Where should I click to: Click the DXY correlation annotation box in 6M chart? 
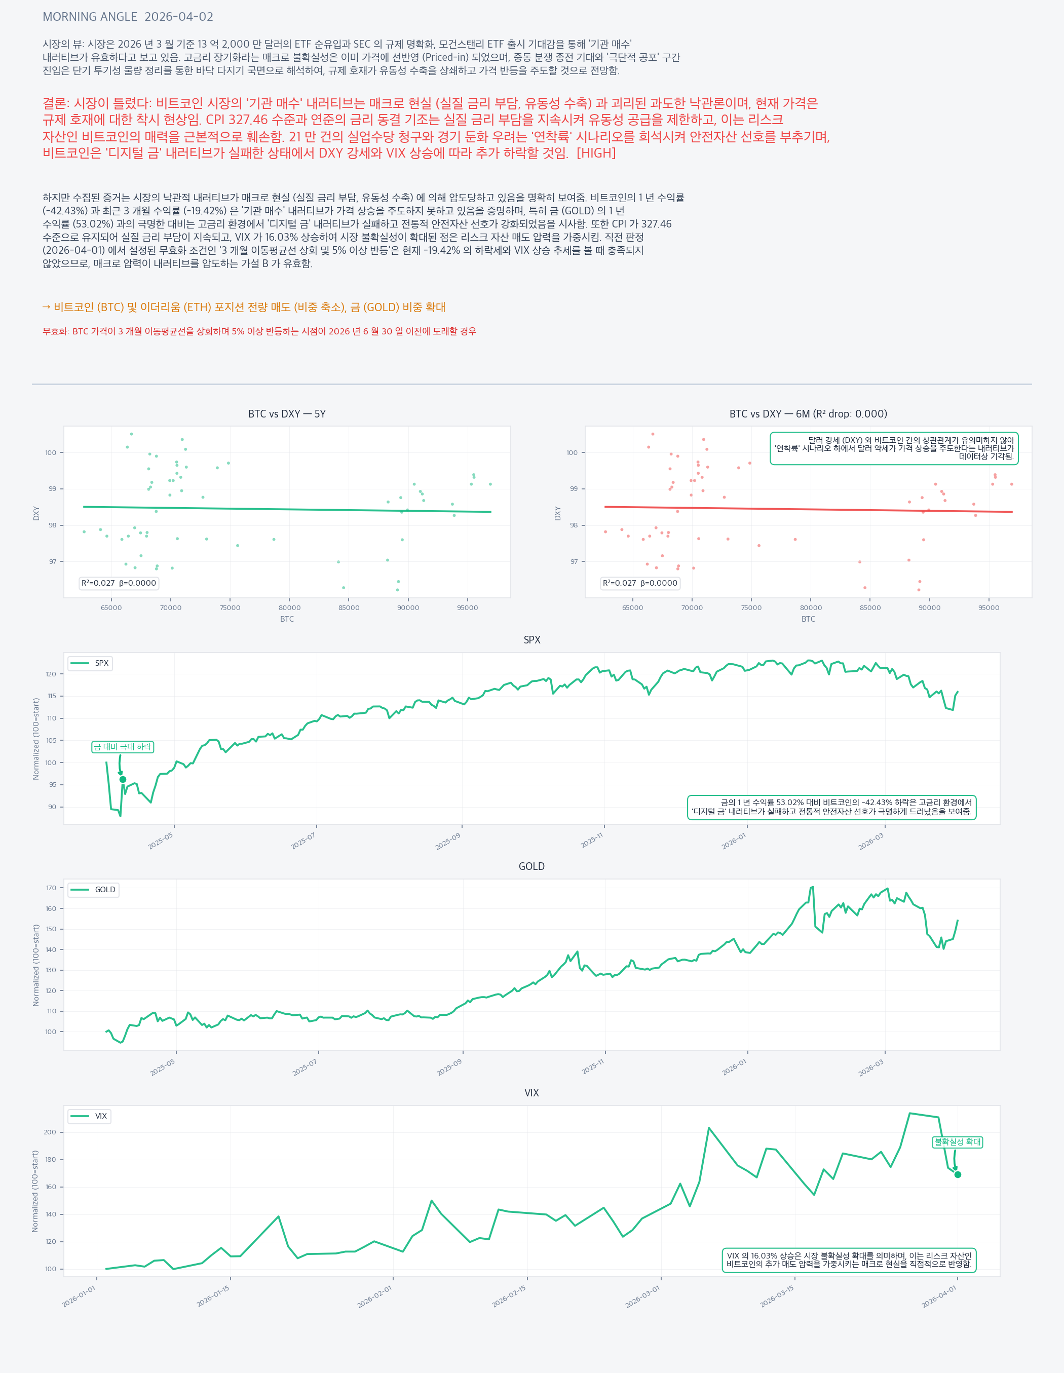coord(894,448)
